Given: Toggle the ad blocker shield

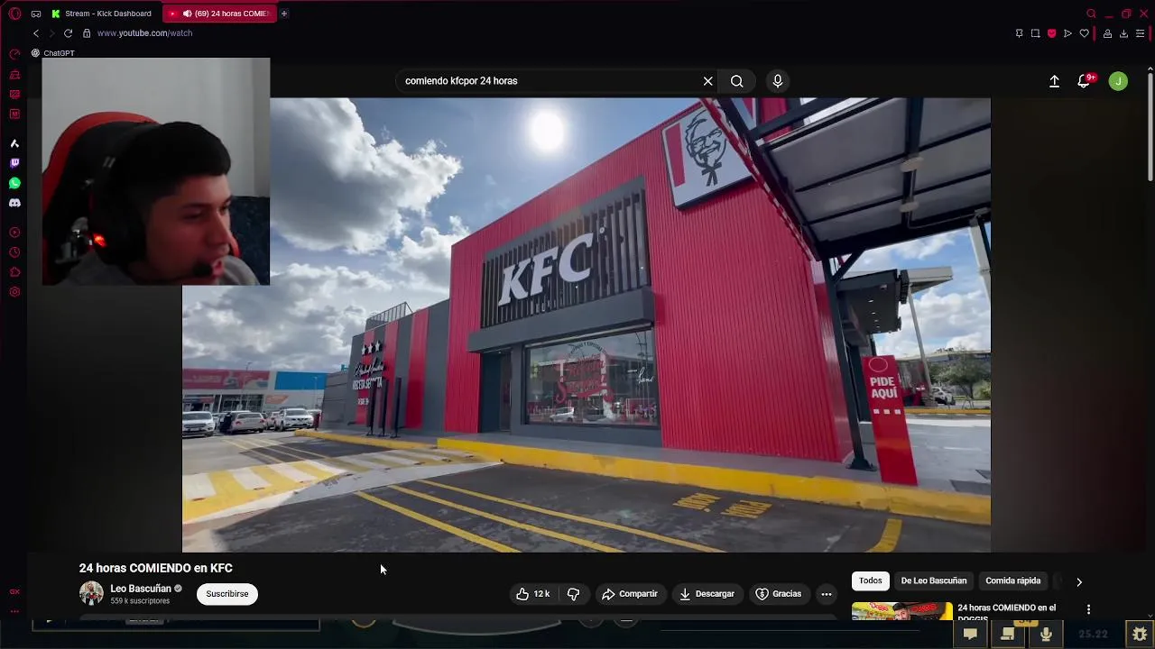Looking at the screenshot, I should coord(1051,33).
